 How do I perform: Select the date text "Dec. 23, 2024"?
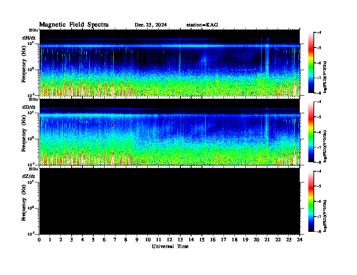(151, 25)
